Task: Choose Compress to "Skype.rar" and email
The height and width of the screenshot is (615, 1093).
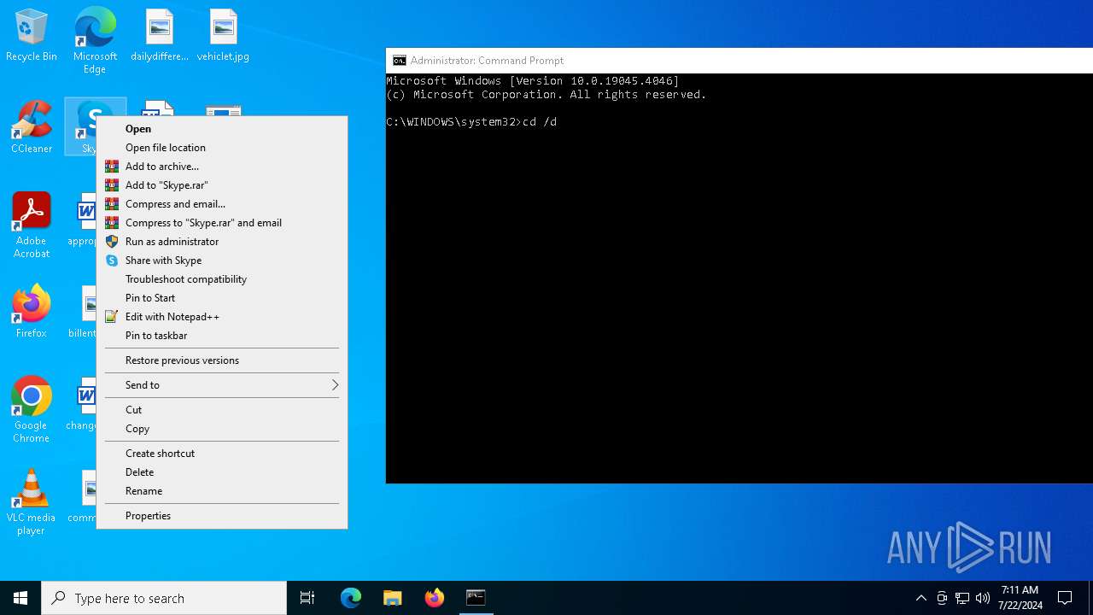Action: tap(222, 223)
